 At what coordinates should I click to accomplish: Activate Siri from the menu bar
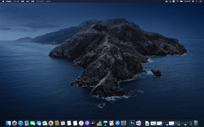pyautogui.click(x=193, y=1)
